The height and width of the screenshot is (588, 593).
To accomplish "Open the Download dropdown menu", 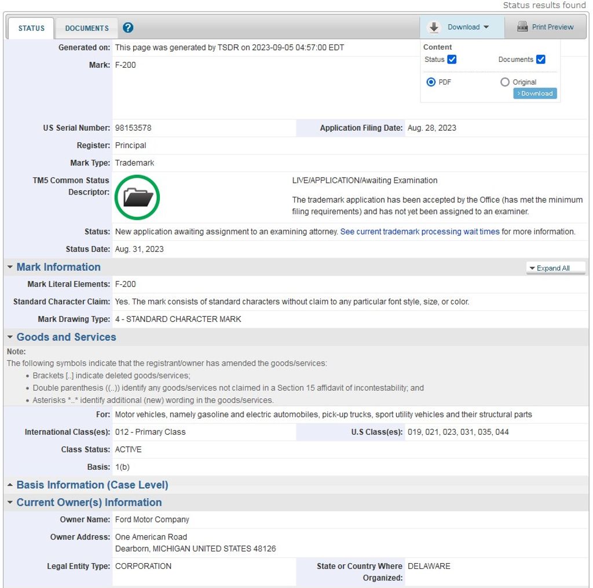I will (x=468, y=27).
